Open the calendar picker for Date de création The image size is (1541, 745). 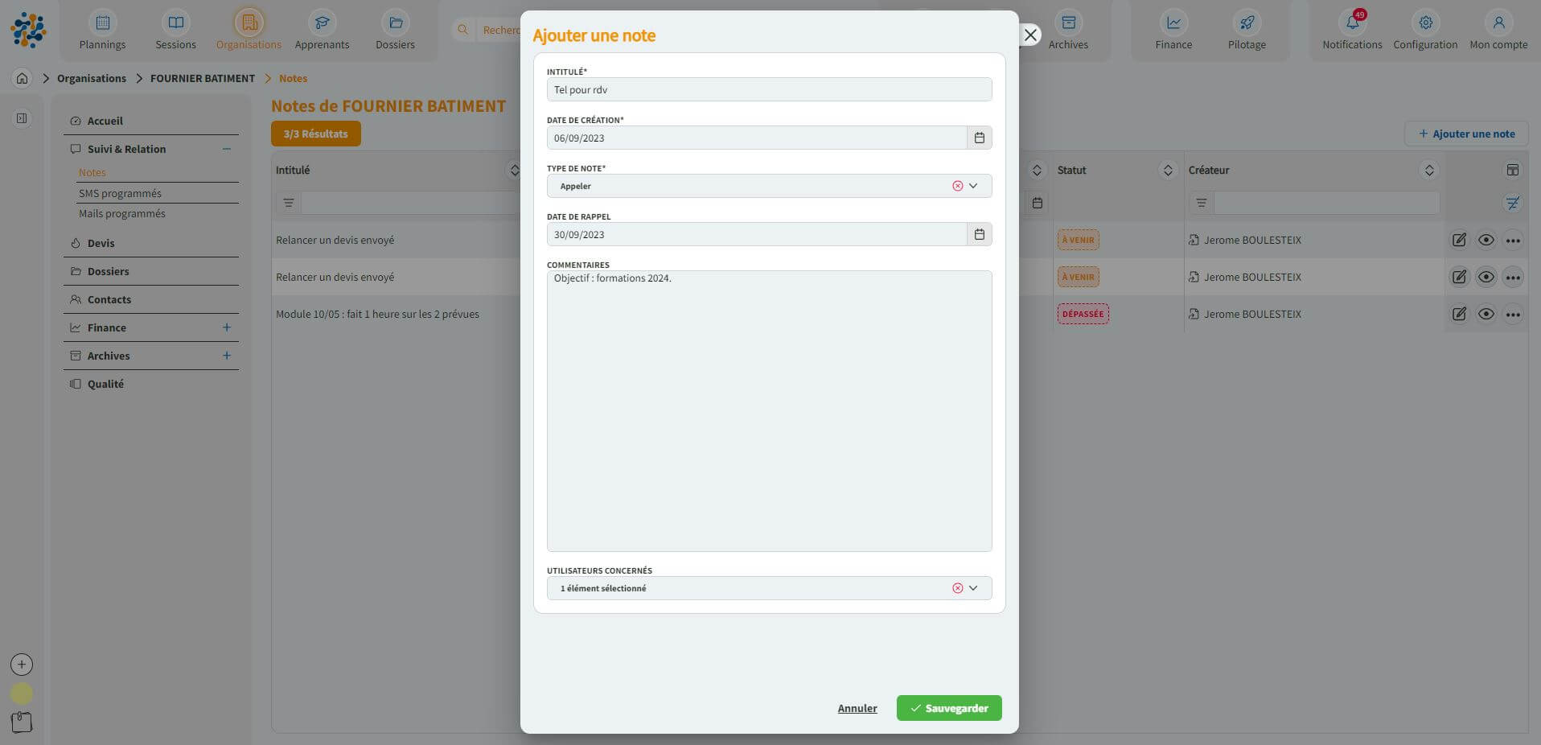point(979,138)
